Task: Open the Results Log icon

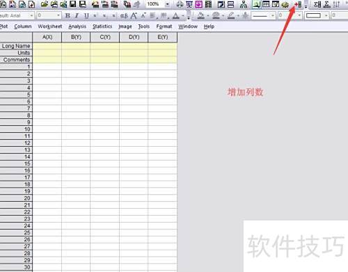Action: 266,4
